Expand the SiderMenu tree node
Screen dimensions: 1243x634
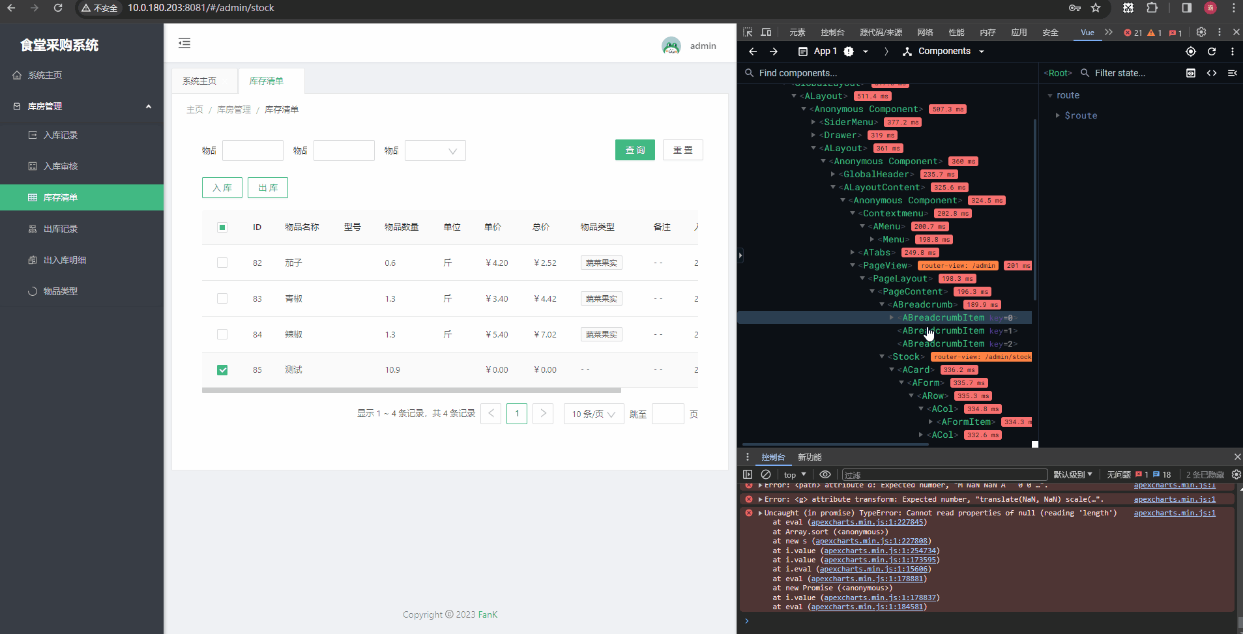click(813, 122)
